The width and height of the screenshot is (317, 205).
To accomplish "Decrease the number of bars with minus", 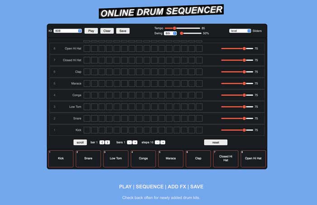I will pos(130,142).
